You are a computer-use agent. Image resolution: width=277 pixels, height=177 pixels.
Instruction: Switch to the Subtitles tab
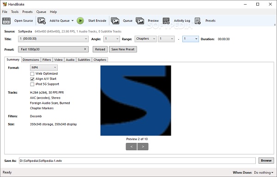coord(84,60)
